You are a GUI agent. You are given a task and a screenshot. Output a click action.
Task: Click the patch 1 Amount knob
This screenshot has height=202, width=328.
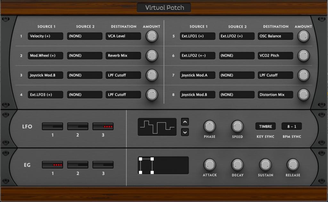[x=152, y=36]
